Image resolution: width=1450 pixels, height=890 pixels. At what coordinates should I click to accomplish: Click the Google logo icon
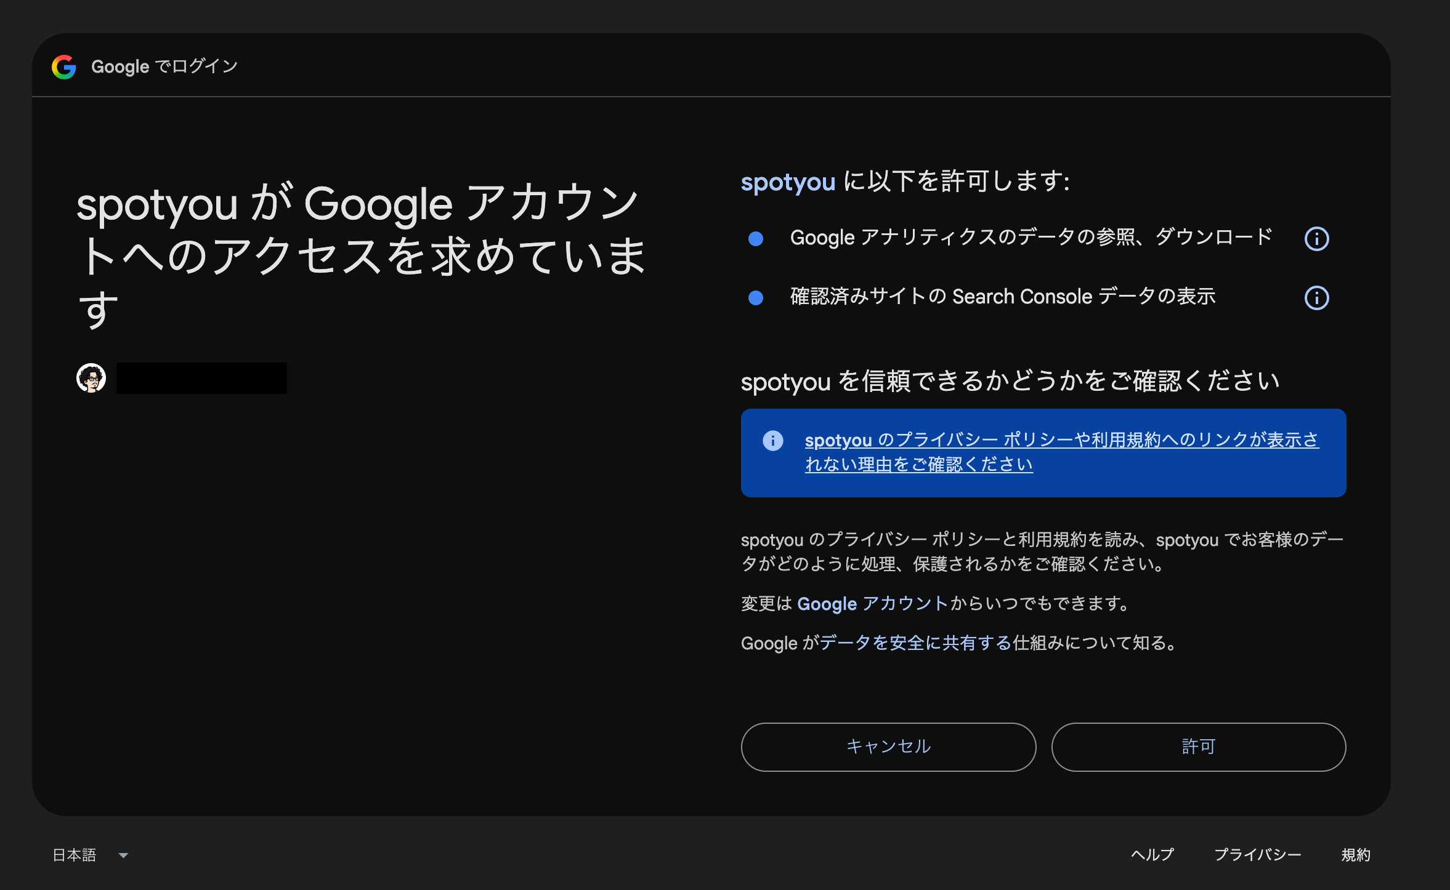pyautogui.click(x=64, y=66)
